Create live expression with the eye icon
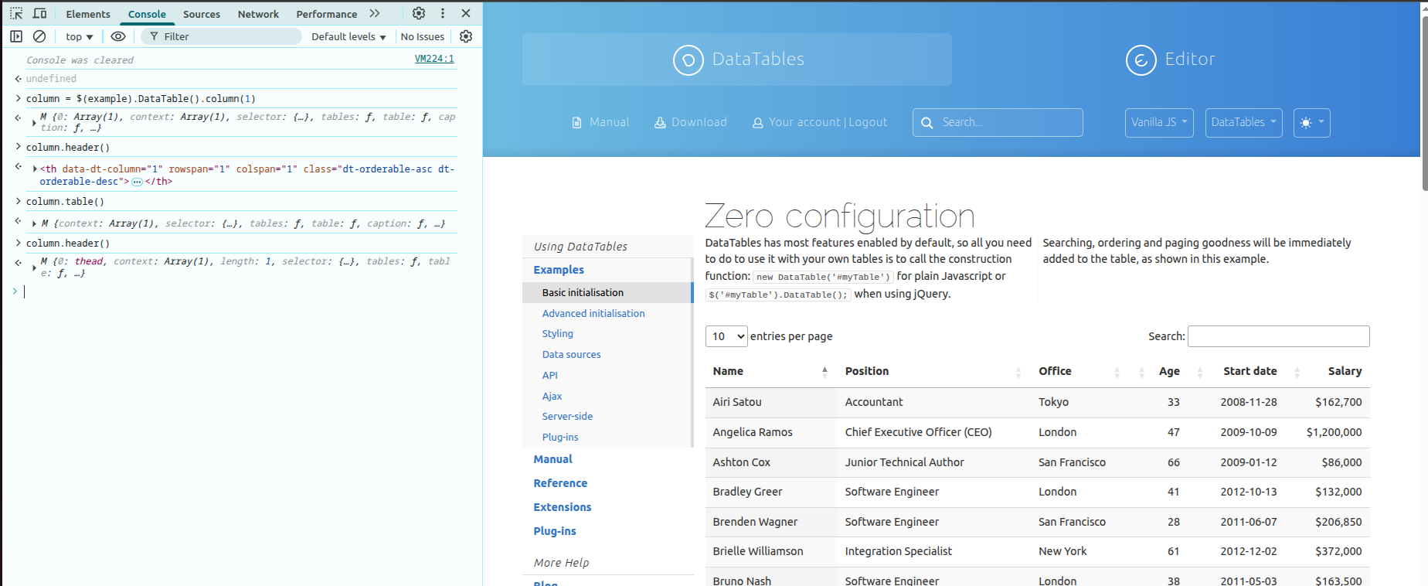Image resolution: width=1428 pixels, height=586 pixels. tap(118, 36)
